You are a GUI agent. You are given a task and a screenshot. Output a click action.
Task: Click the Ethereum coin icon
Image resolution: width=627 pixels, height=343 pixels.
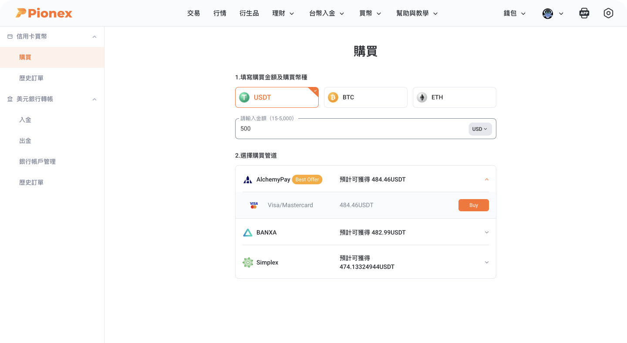tap(422, 97)
